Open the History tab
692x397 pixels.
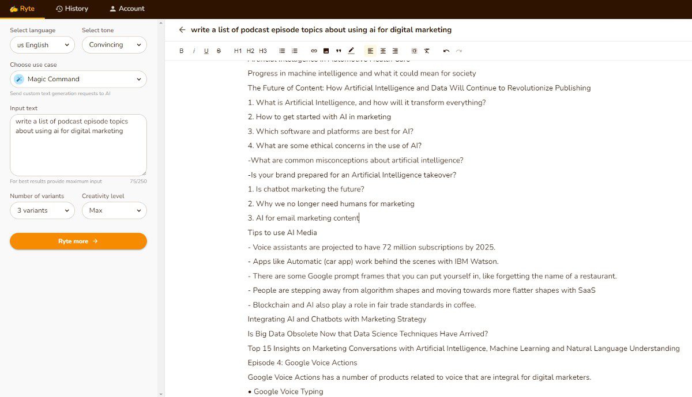(72, 9)
